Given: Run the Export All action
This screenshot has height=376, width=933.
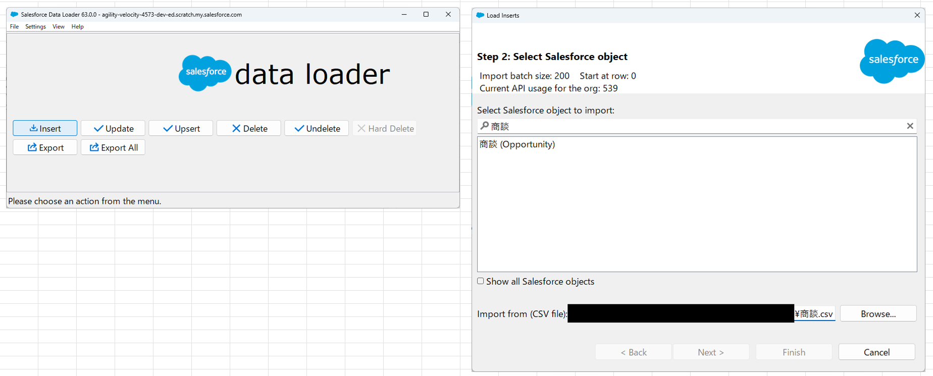Looking at the screenshot, I should pos(113,147).
